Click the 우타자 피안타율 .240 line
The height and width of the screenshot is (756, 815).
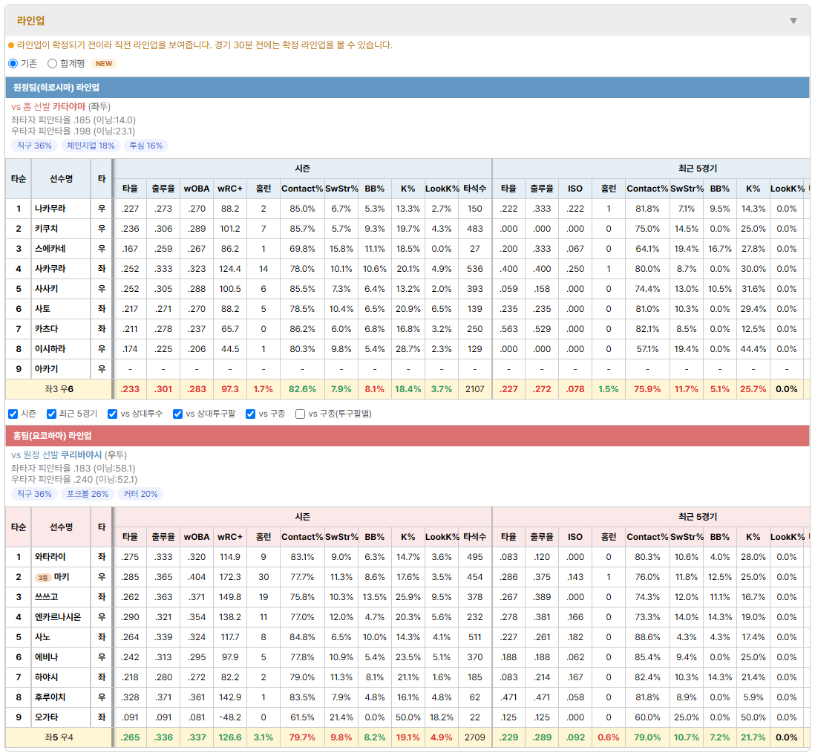coord(74,480)
